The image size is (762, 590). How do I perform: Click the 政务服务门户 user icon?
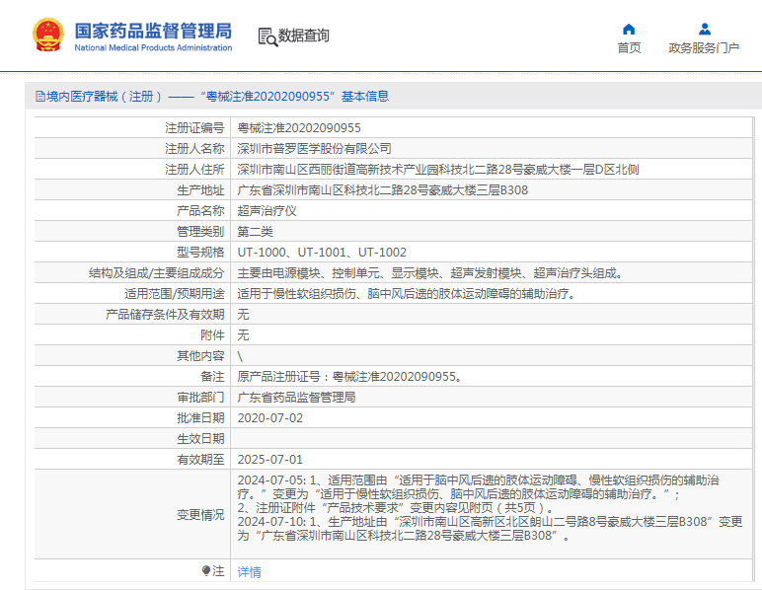705,30
